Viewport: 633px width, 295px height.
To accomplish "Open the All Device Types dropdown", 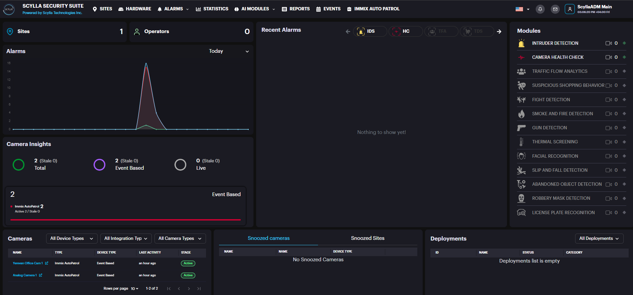I will point(72,239).
